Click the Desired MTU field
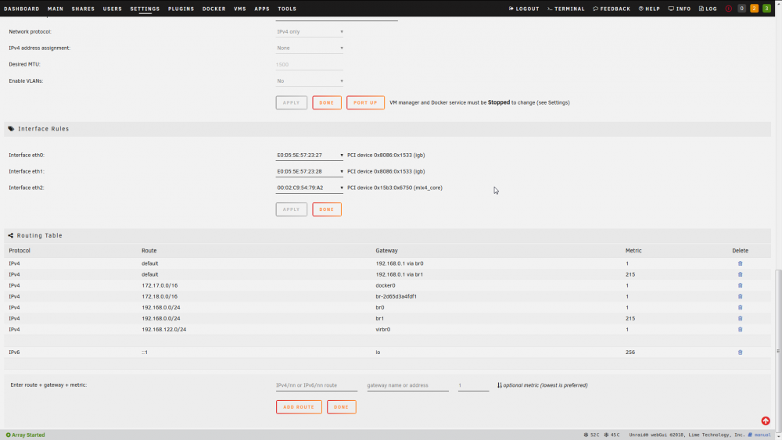The image size is (782, 440). [309, 64]
